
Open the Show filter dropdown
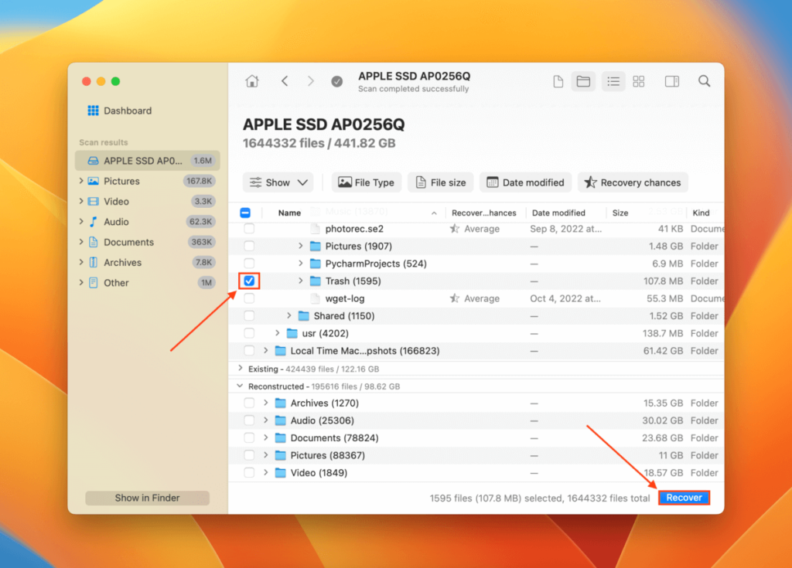tap(278, 182)
